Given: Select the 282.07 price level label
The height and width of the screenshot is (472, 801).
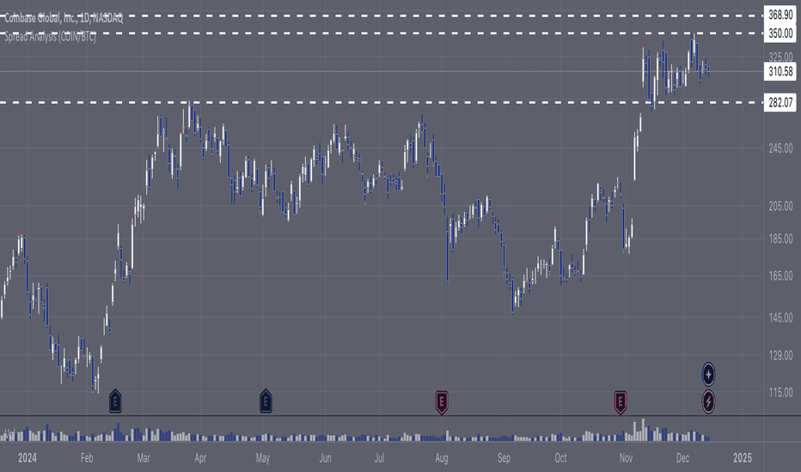Looking at the screenshot, I should (x=780, y=103).
